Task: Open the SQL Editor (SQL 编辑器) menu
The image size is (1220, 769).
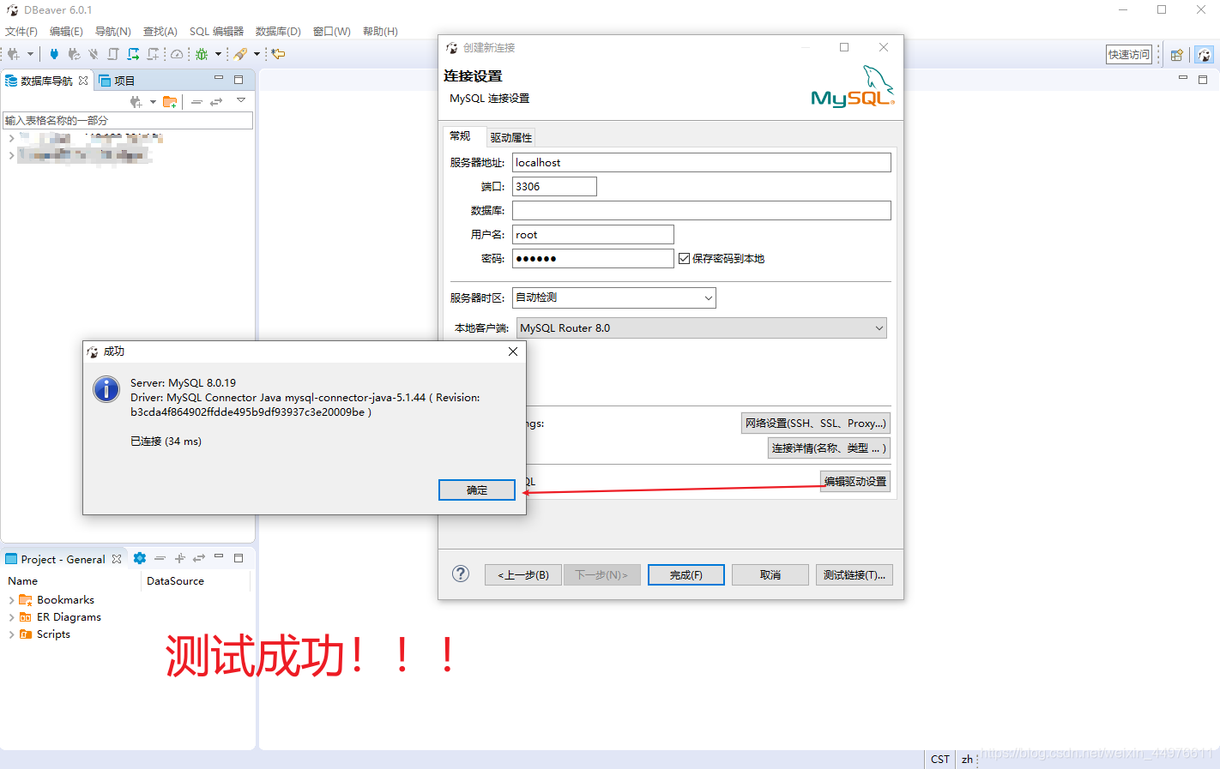Action: (216, 32)
